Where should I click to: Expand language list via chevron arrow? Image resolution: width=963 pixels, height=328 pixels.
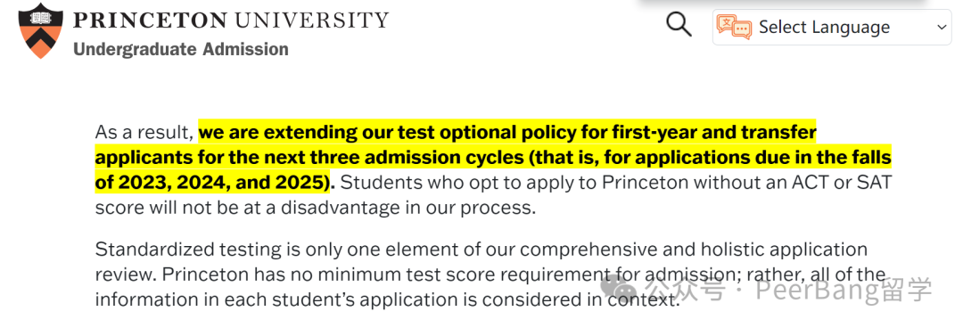[942, 27]
